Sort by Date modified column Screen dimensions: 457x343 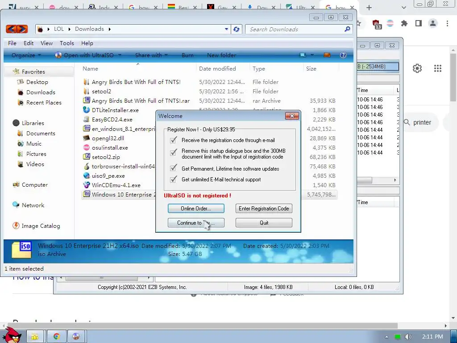217,68
